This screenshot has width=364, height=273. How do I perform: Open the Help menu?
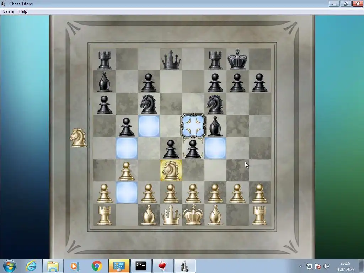click(23, 11)
